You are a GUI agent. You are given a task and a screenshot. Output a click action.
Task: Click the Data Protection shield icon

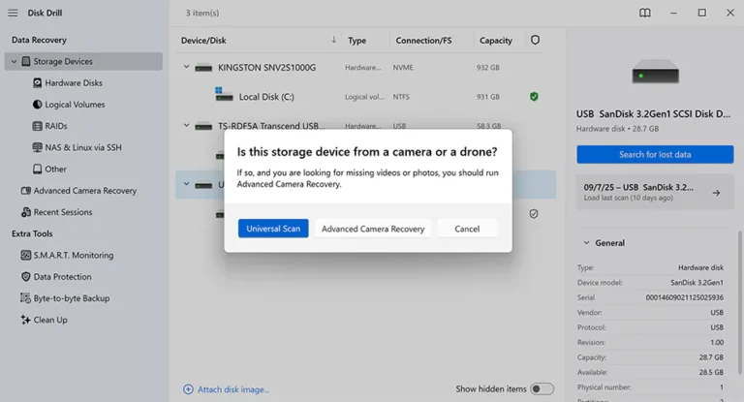click(x=25, y=277)
